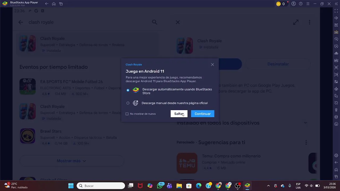340x191 pixels.
Task: Expand the Clash Royale detail pane
Action: tap(296, 22)
